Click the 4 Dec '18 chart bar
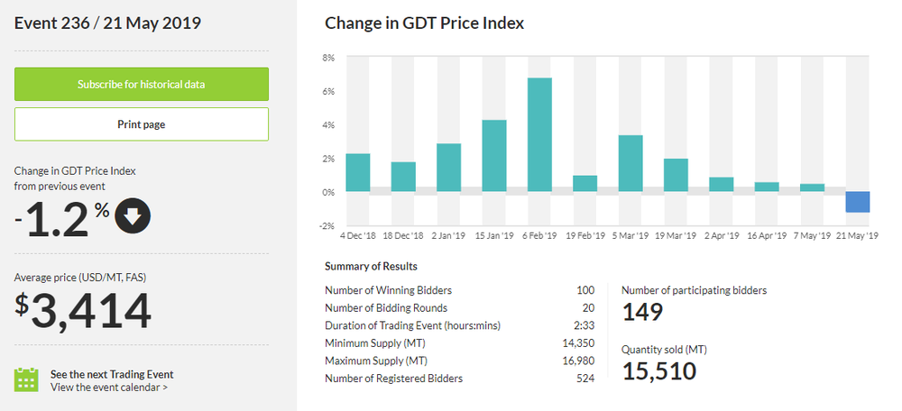 (x=358, y=172)
